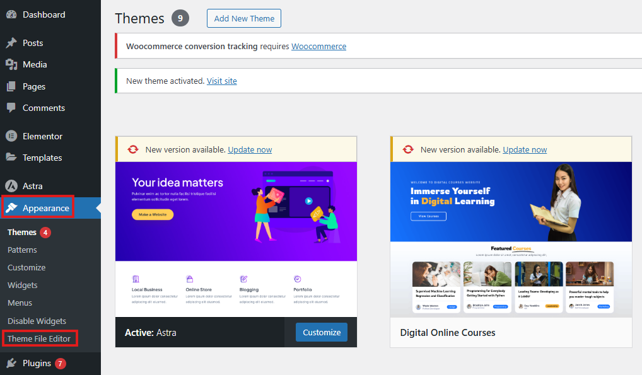This screenshot has width=642, height=375.
Task: Open the Appearance menu
Action: coord(45,208)
